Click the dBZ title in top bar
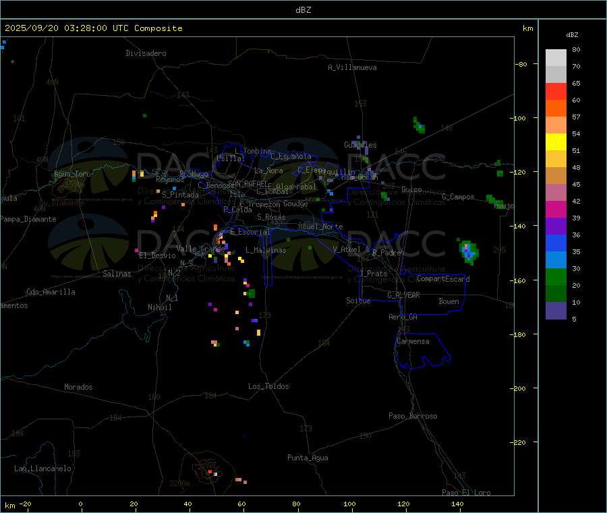The height and width of the screenshot is (513, 607). [x=303, y=10]
